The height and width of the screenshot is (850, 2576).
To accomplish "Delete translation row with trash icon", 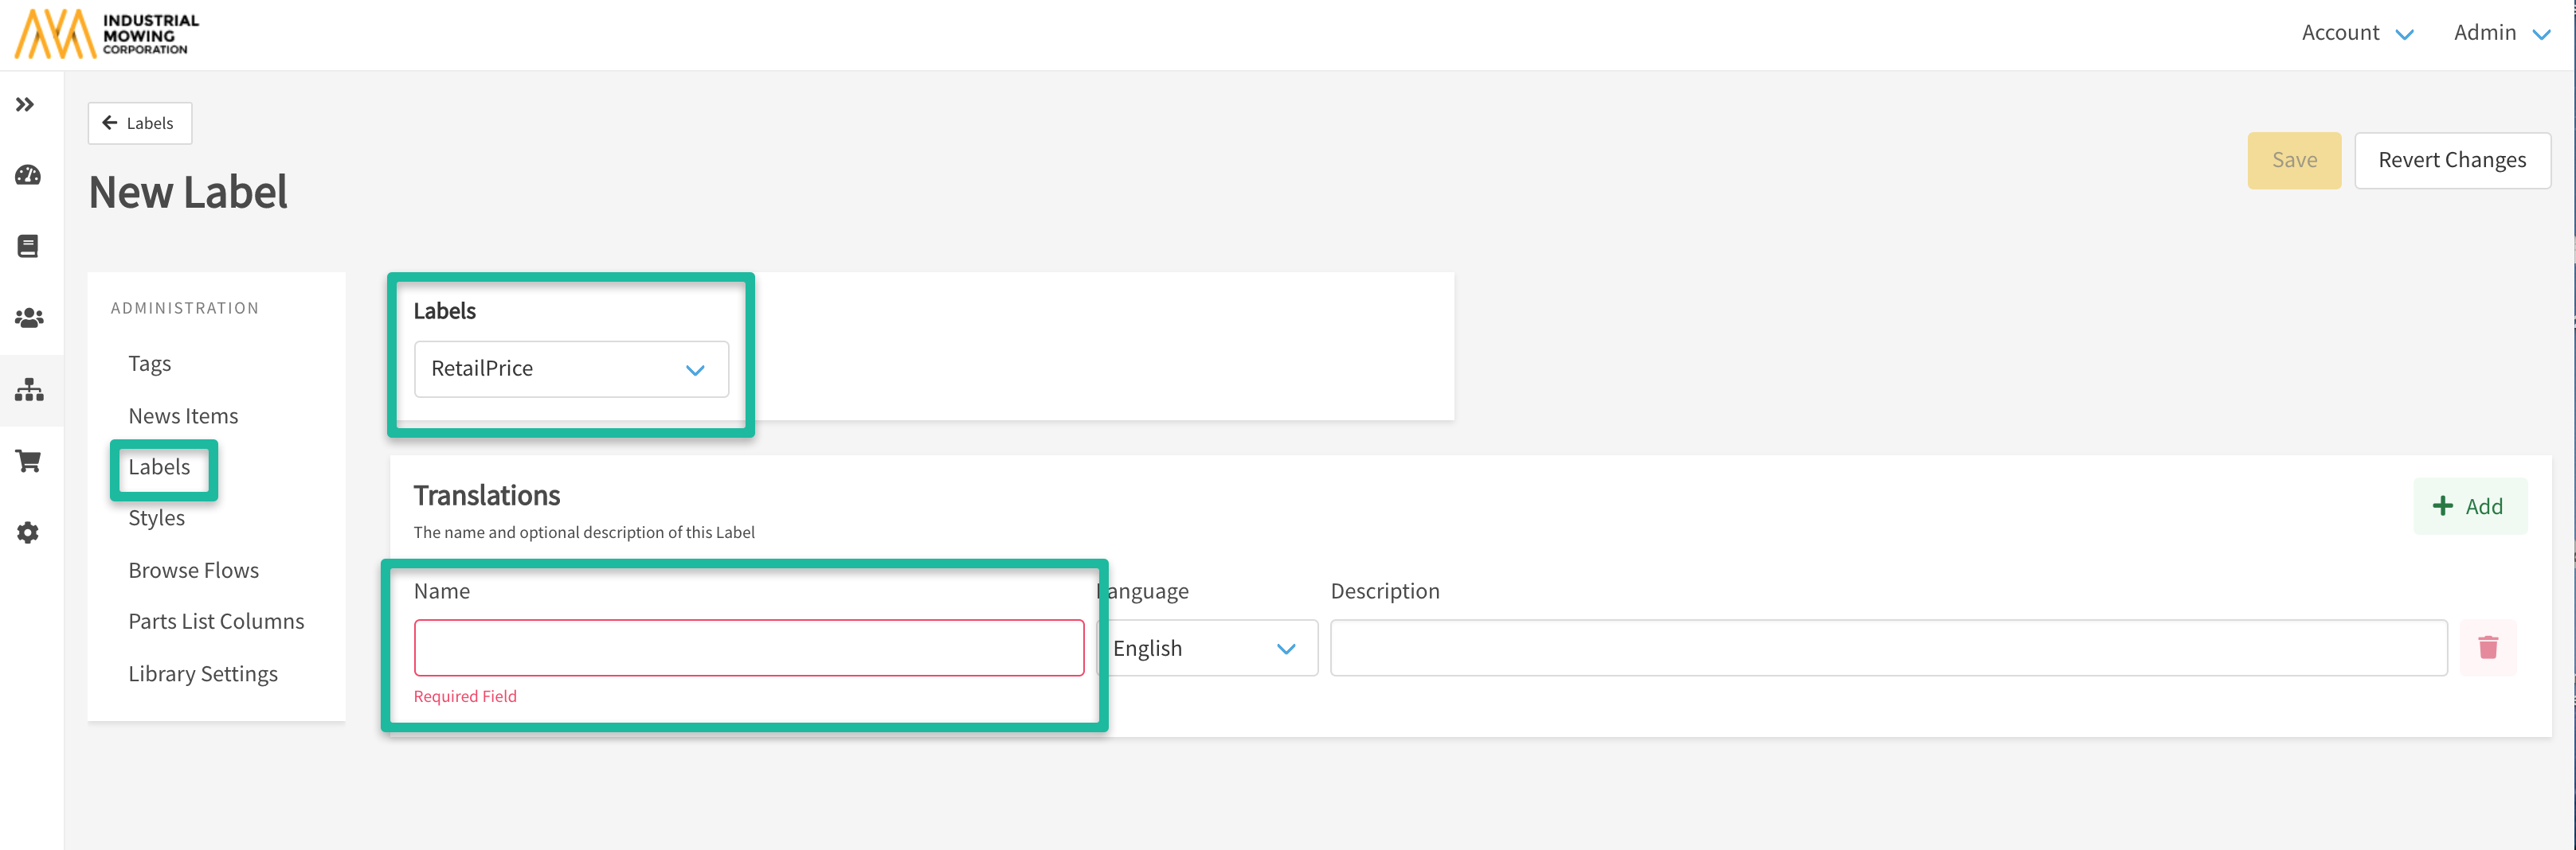I will point(2487,648).
